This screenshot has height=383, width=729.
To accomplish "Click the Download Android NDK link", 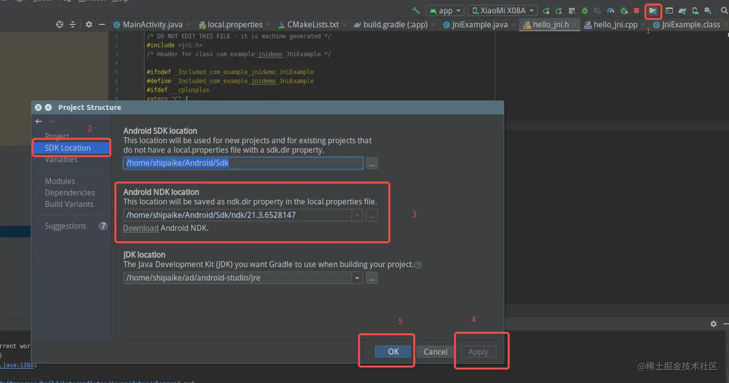I will click(x=141, y=228).
